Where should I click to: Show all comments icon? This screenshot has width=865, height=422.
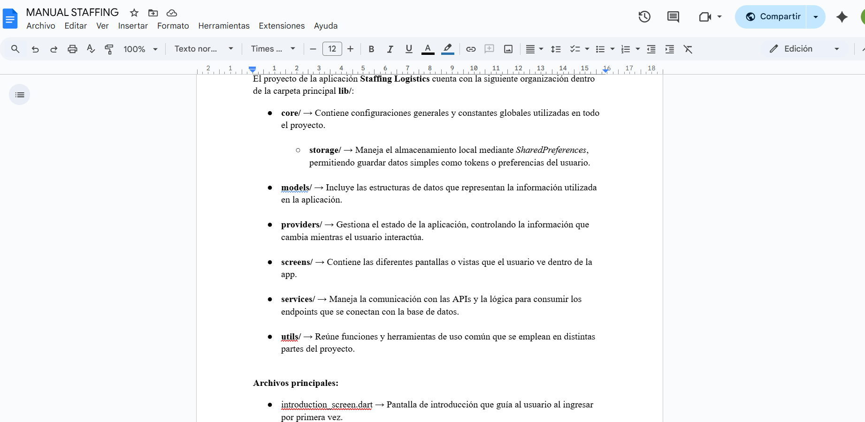[673, 17]
